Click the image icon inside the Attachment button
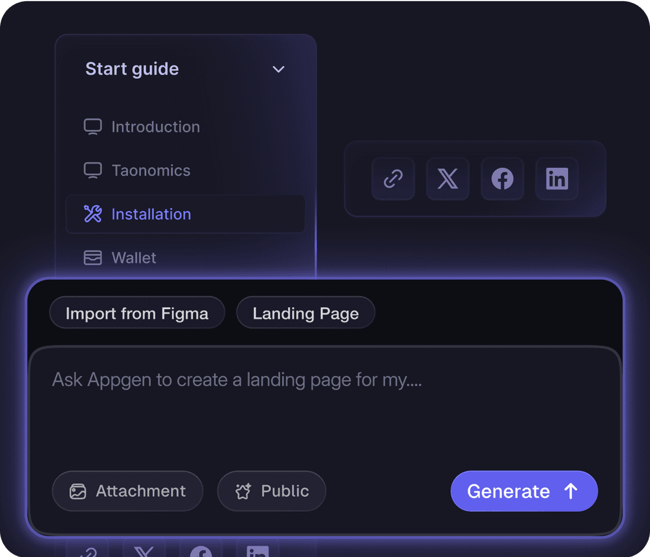The image size is (650, 557). coord(78,491)
